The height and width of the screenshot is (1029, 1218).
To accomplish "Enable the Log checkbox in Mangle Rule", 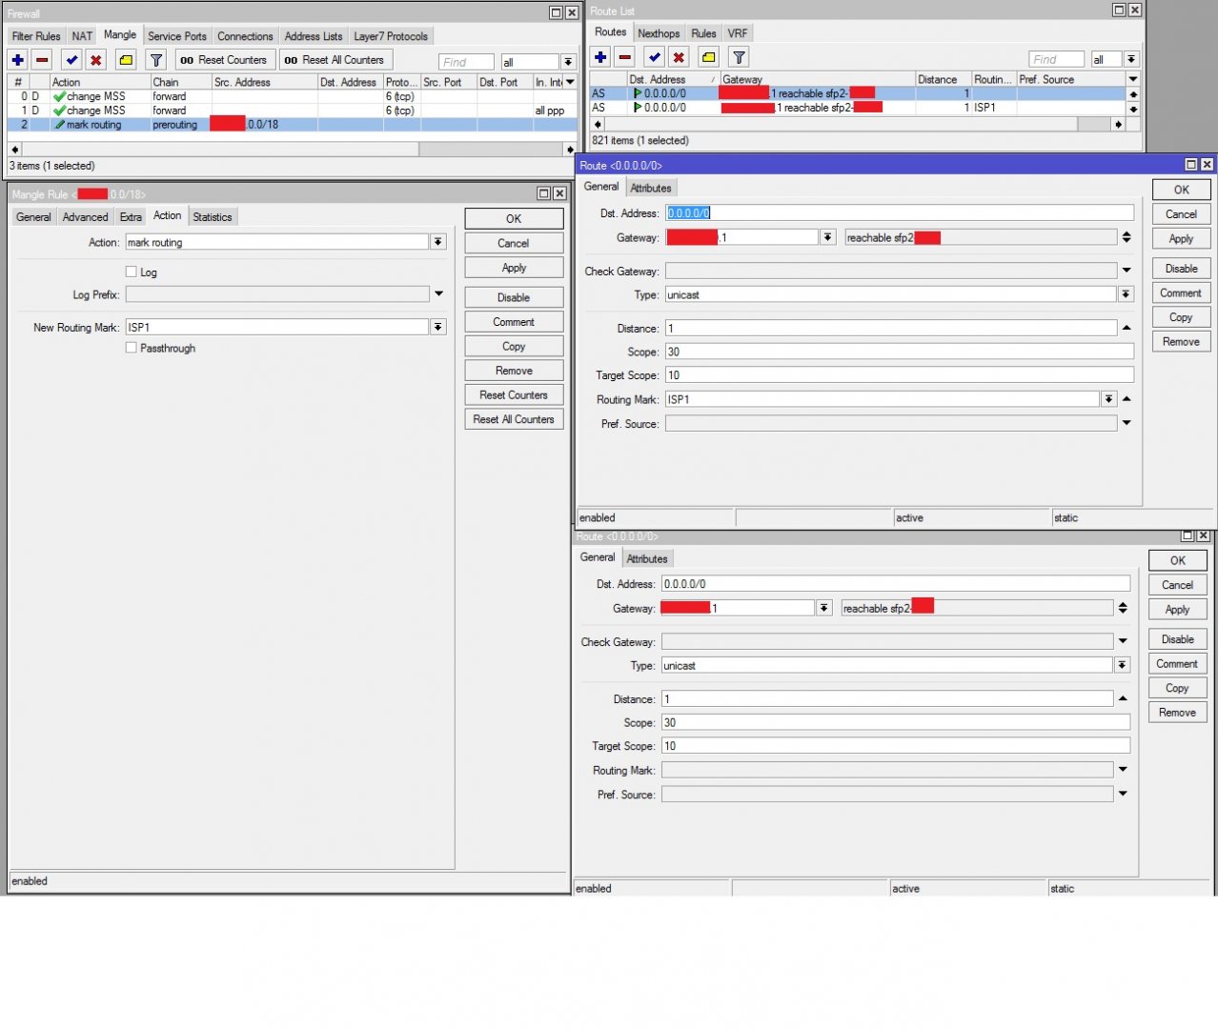I will pyautogui.click(x=132, y=272).
